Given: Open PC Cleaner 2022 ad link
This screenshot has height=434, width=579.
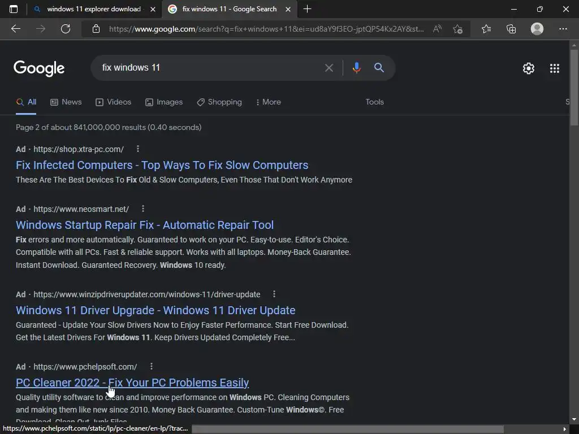Looking at the screenshot, I should coord(132,383).
